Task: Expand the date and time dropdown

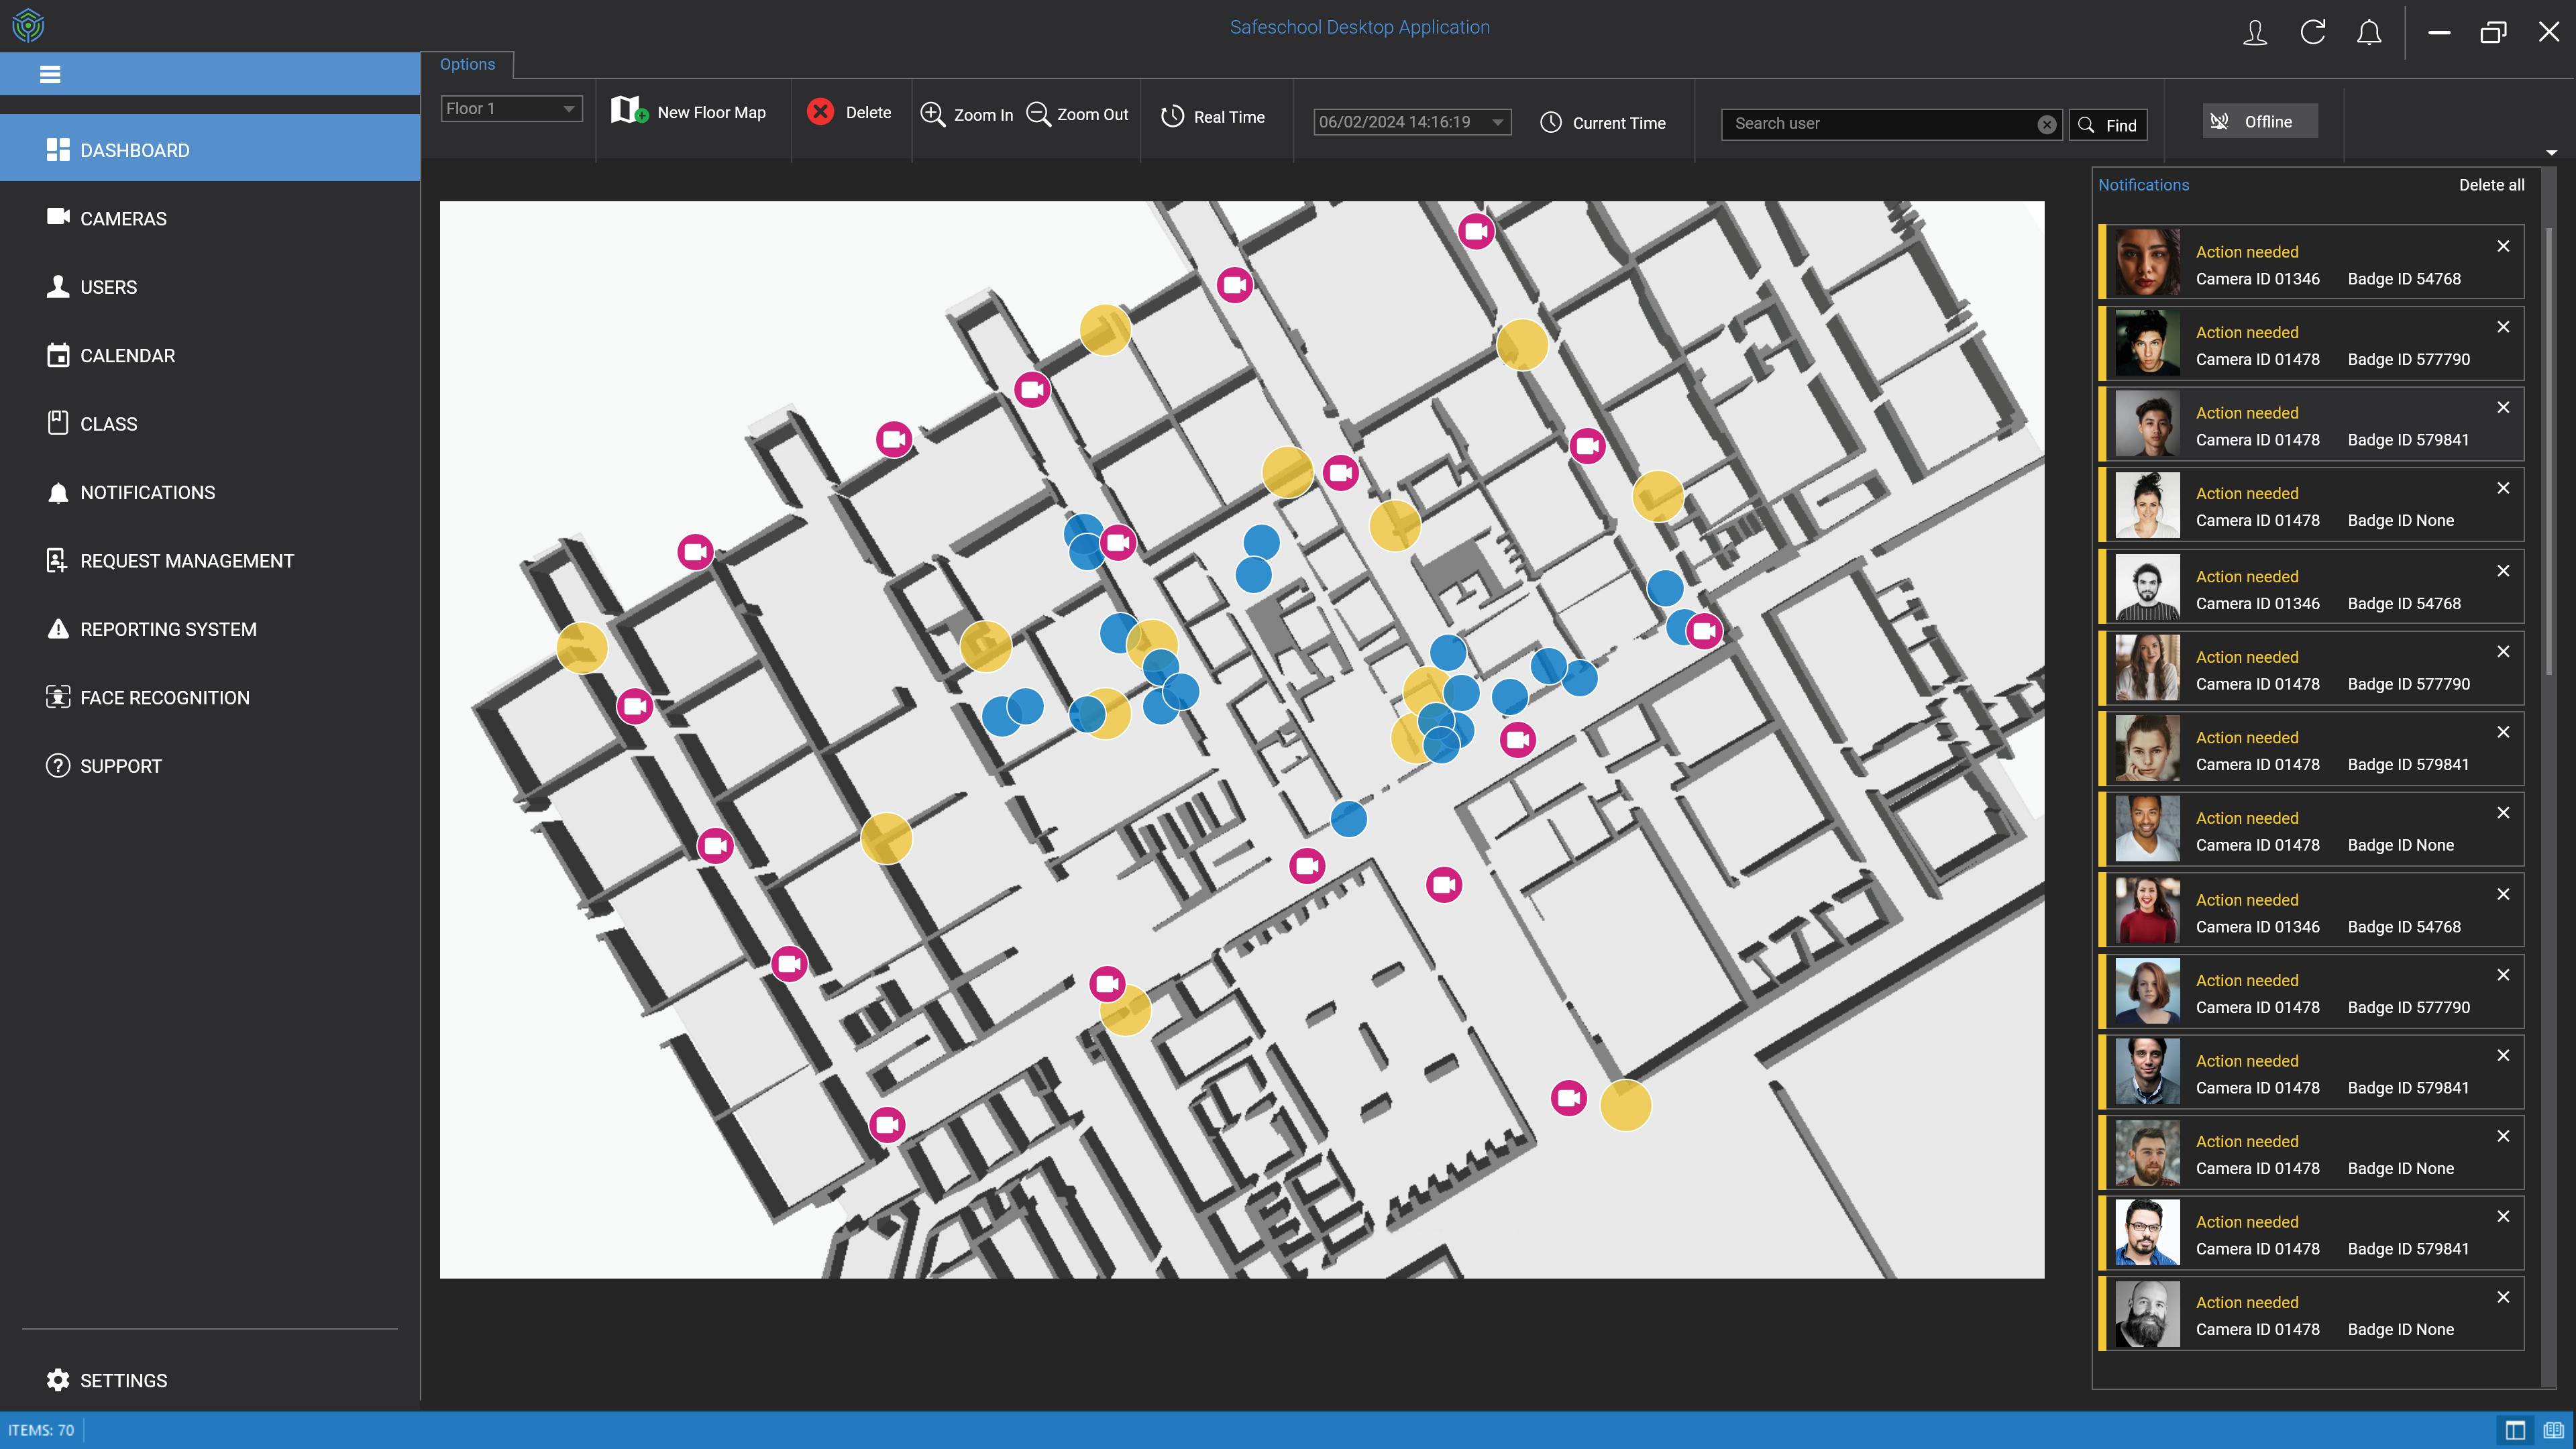Action: 1497,123
